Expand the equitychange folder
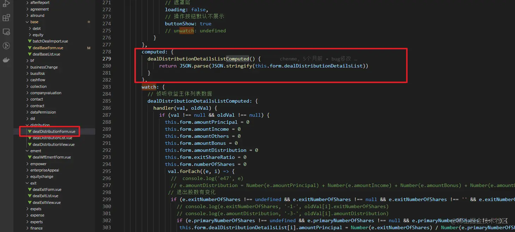515x232 pixels. 42,176
